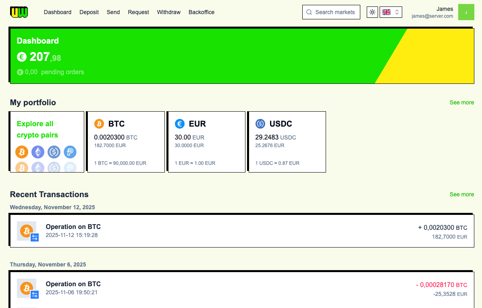Click the USDC coin icon in the crypto pairs list
This screenshot has width=482, height=308.
[x=54, y=152]
